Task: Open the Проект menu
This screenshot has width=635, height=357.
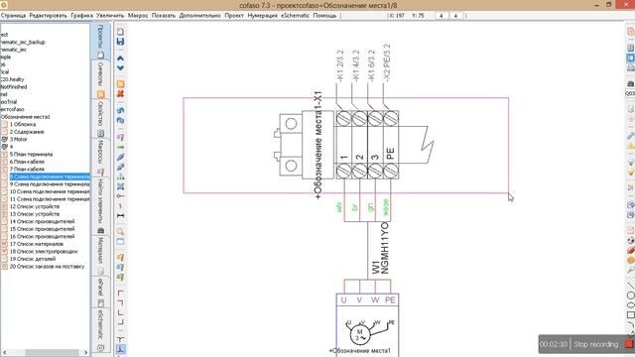Action: click(234, 16)
